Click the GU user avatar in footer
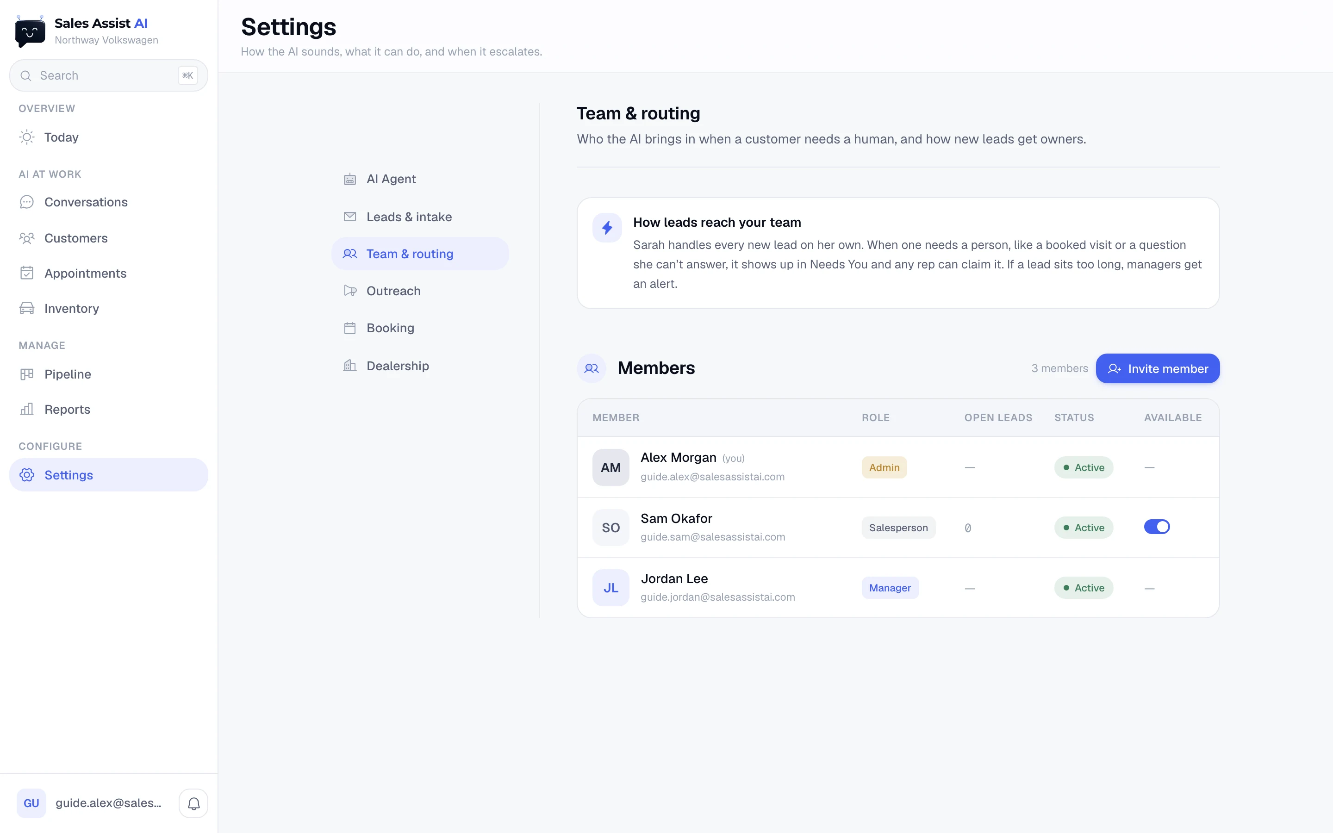This screenshot has width=1333, height=833. 31,803
